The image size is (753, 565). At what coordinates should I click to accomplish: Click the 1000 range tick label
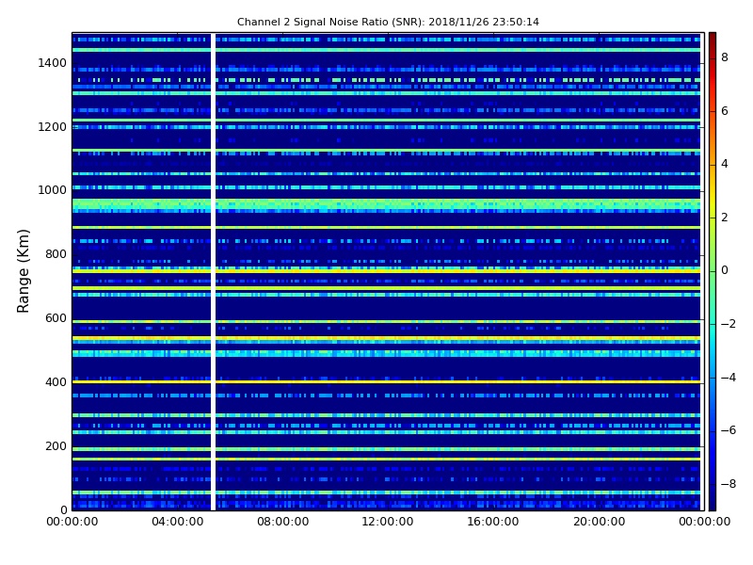pos(52,190)
